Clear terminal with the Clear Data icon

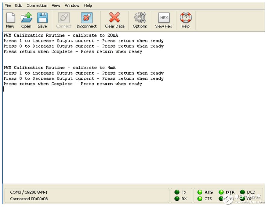click(x=114, y=18)
